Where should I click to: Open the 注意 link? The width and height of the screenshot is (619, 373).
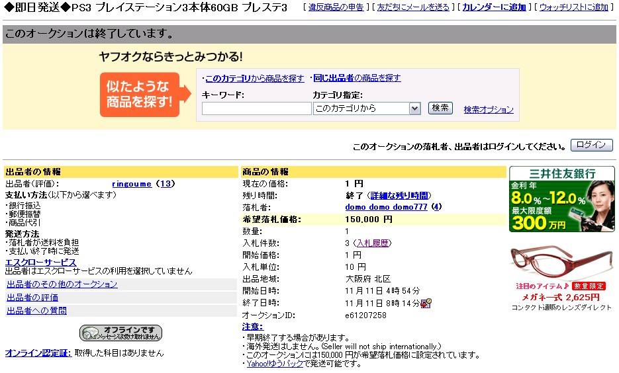point(252,327)
